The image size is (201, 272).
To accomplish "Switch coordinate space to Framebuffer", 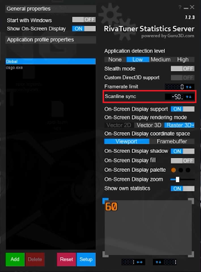I will [x=172, y=142].
